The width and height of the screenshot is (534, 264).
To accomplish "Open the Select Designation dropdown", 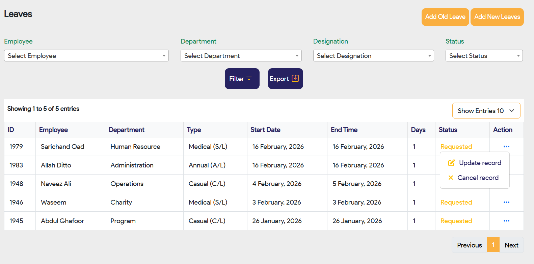I will (373, 56).
